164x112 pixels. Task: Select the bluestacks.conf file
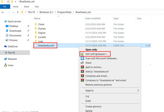(x=46, y=46)
